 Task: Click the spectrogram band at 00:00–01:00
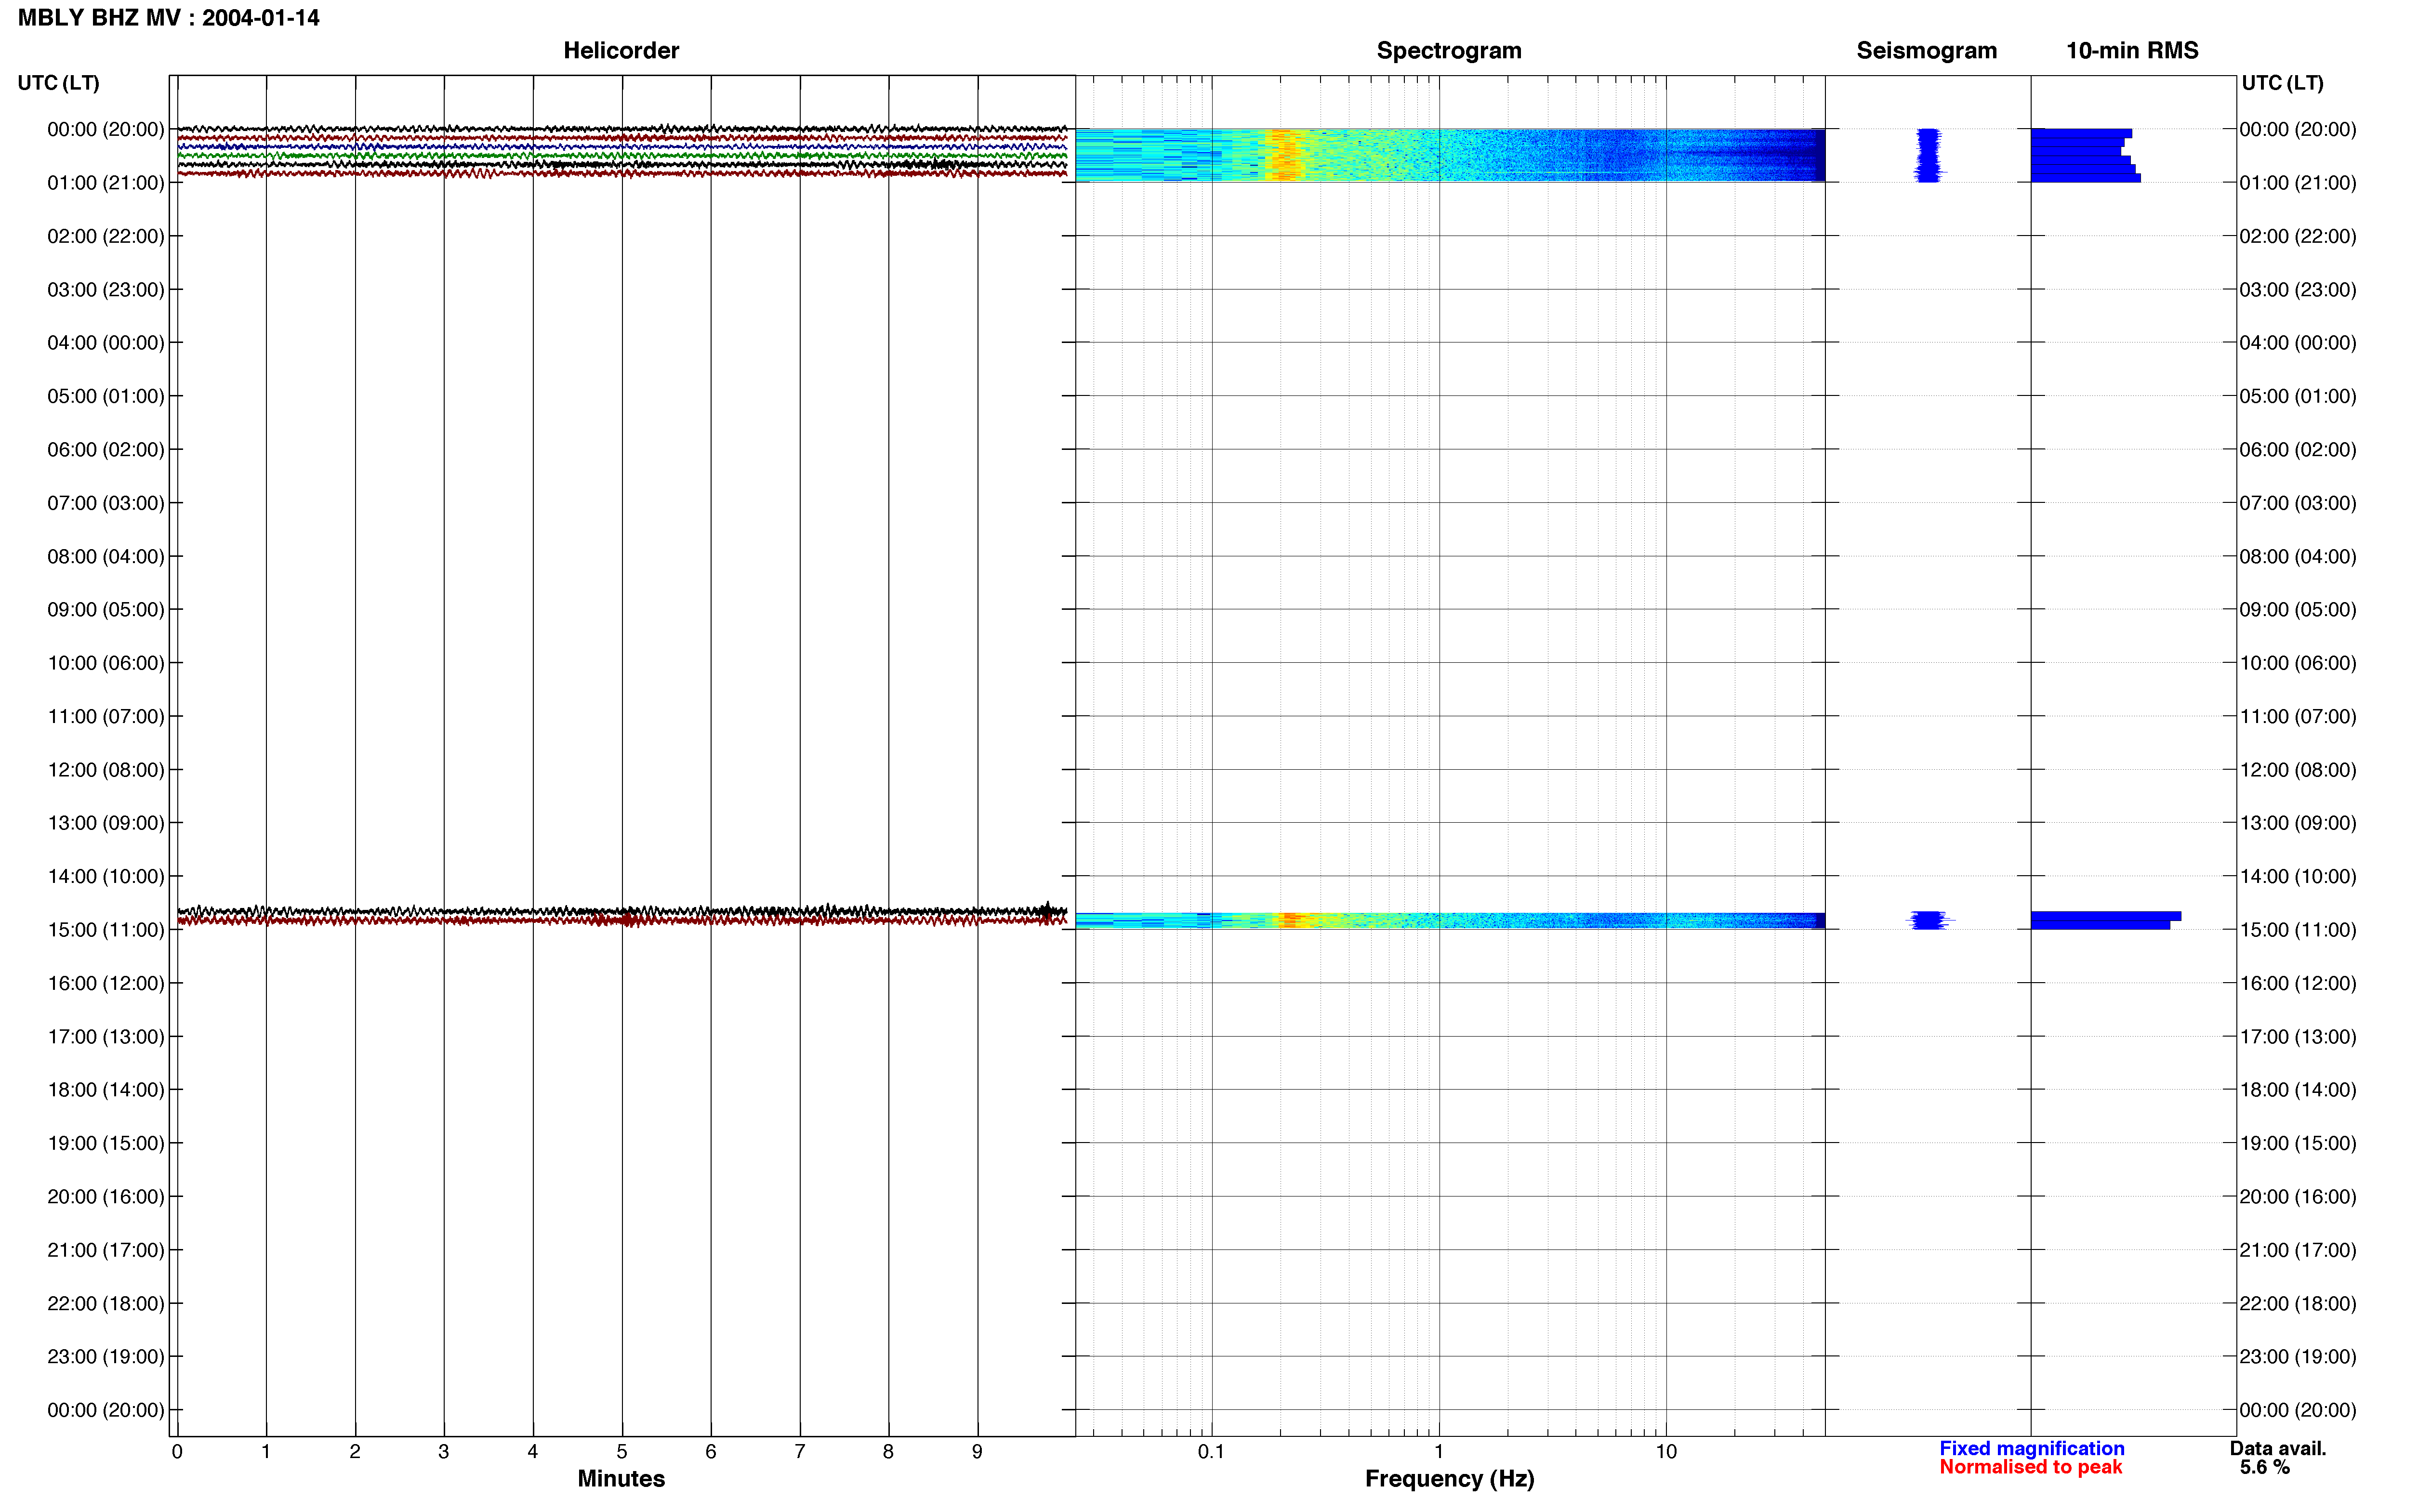[x=1450, y=155]
